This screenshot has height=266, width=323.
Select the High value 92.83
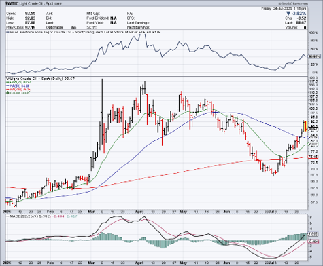(x=30, y=18)
